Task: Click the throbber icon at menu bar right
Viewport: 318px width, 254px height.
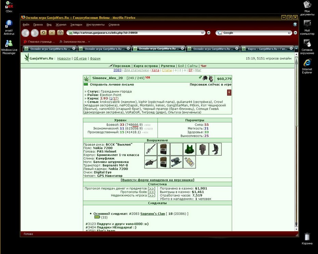Action: (x=295, y=25)
